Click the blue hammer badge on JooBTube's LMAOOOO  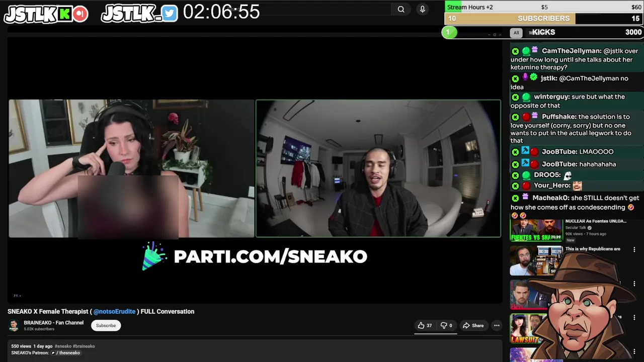pyautogui.click(x=525, y=151)
